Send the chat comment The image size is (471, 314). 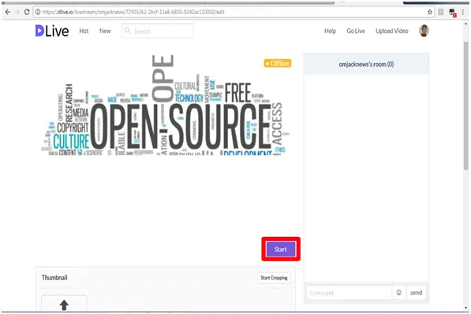click(416, 293)
